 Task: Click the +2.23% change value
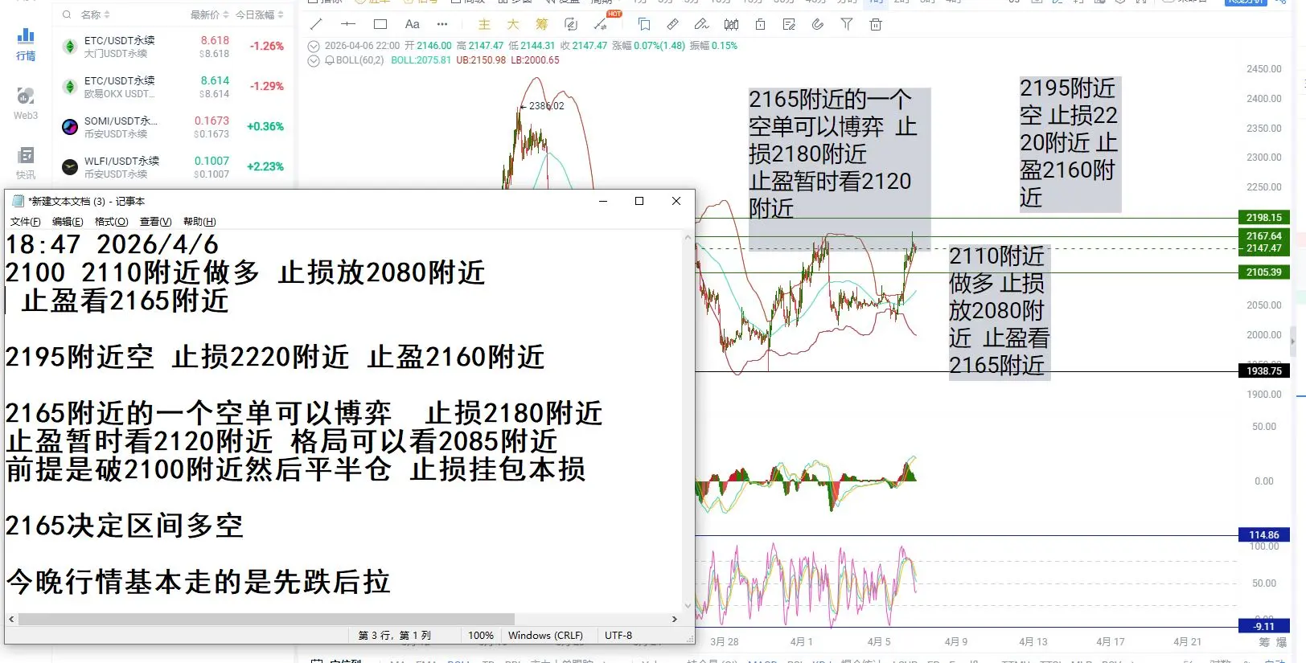[x=265, y=167]
